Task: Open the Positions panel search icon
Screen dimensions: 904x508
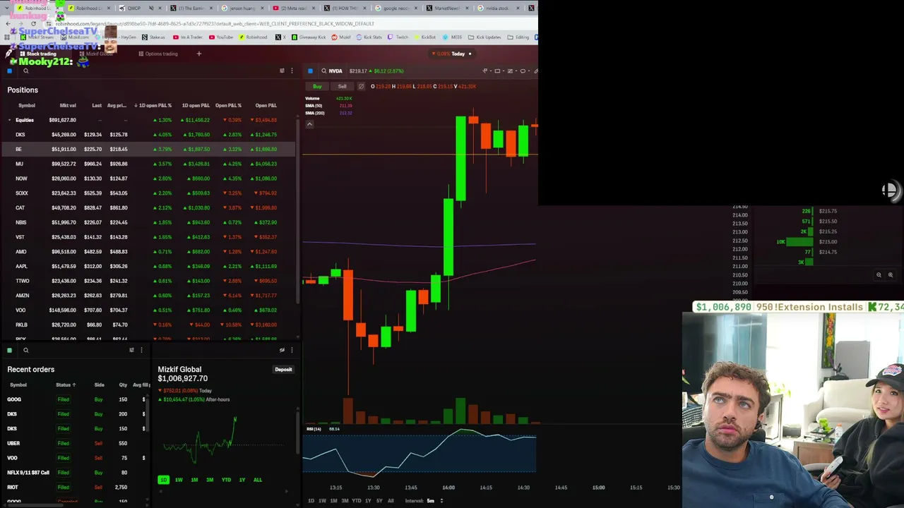Action: pos(25,71)
